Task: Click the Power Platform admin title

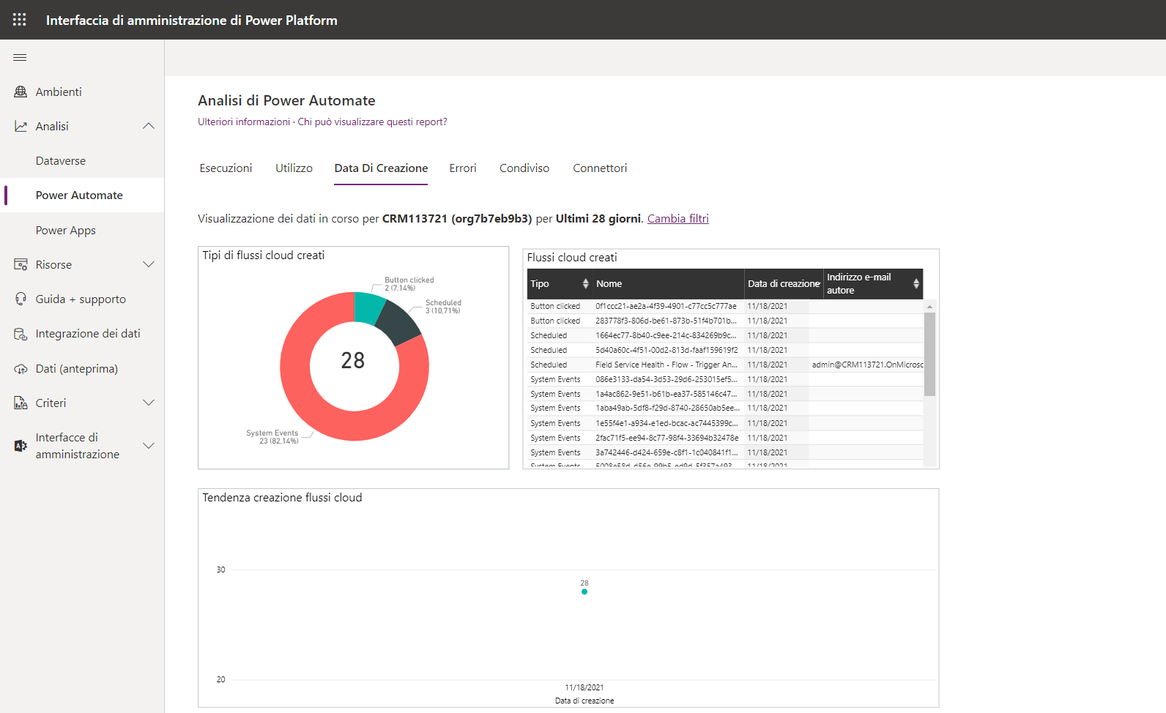Action: pyautogui.click(x=192, y=20)
